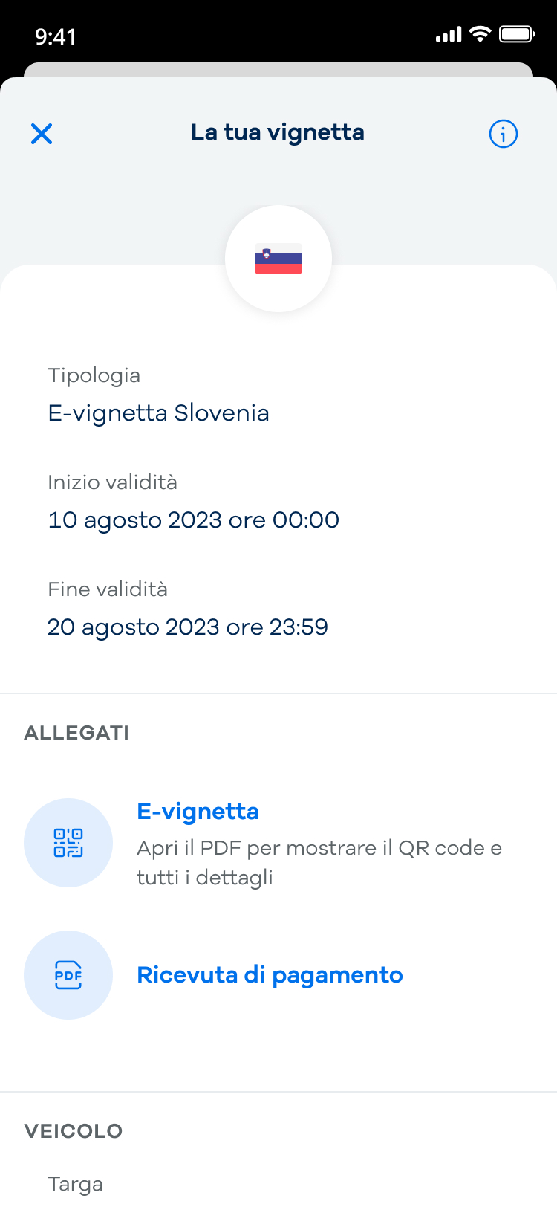557x1207 pixels.
Task: Tap the PDF receipt icon
Action: 68,975
